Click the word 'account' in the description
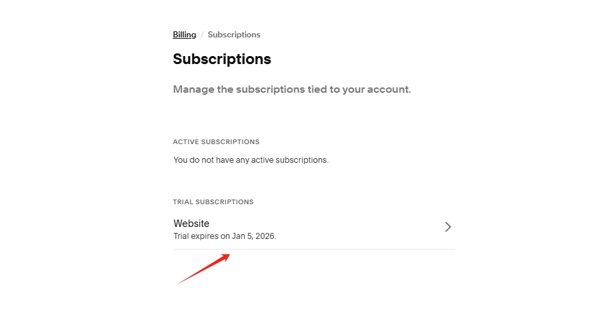616x327 pixels. tap(387, 89)
